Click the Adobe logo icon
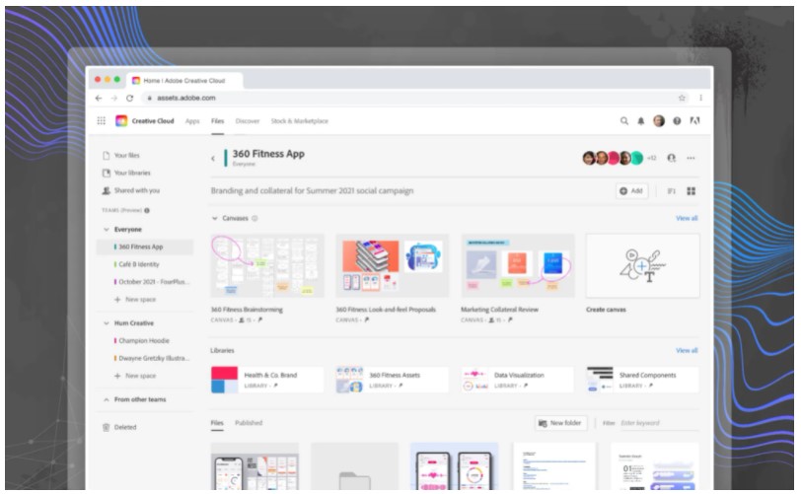This screenshot has height=494, width=801. (694, 121)
